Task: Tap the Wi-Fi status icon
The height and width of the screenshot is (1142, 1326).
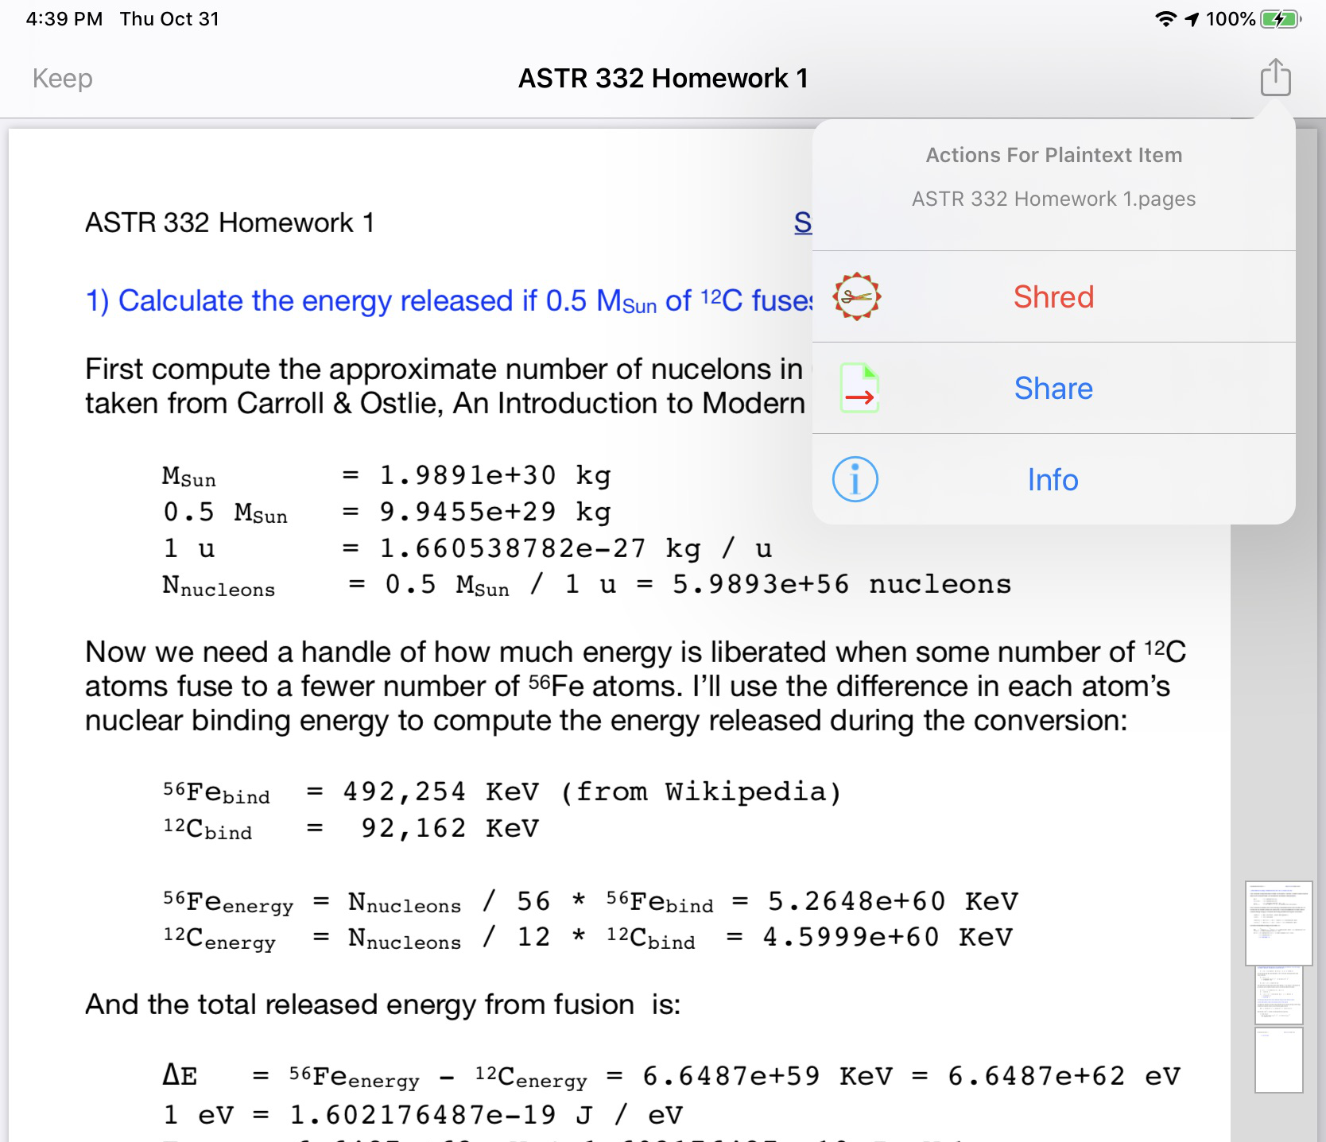Action: point(1165,19)
